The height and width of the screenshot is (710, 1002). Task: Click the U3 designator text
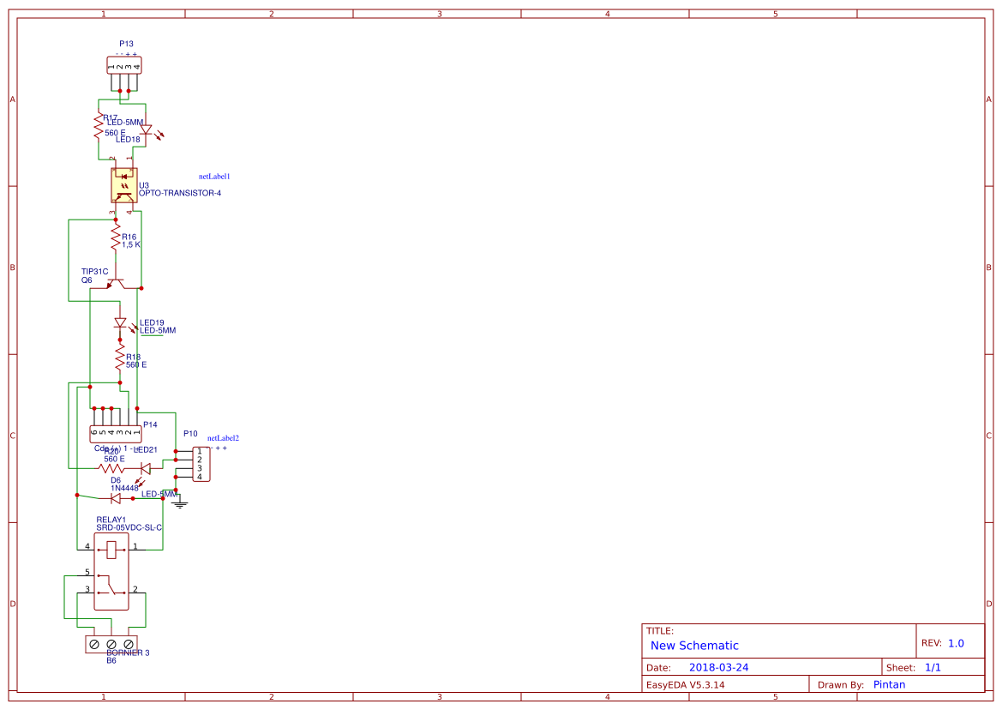(144, 185)
